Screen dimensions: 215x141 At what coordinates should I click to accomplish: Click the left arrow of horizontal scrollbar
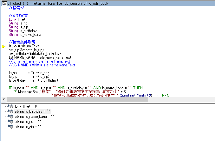[3, 99]
